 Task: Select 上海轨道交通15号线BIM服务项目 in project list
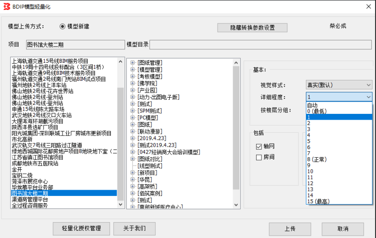50,61
